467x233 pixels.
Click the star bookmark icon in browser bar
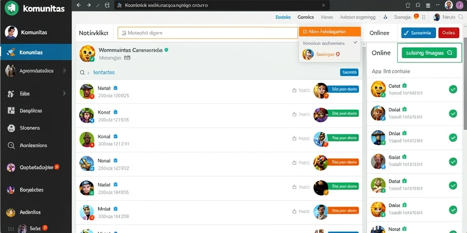coord(408,5)
